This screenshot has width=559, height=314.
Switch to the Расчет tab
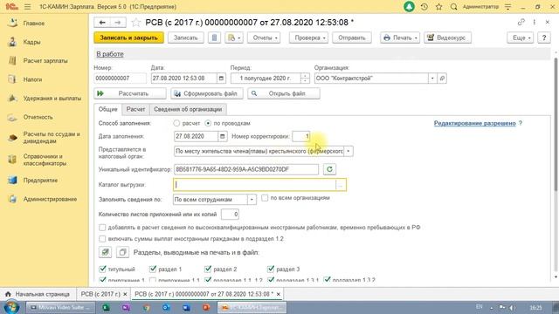pos(135,109)
